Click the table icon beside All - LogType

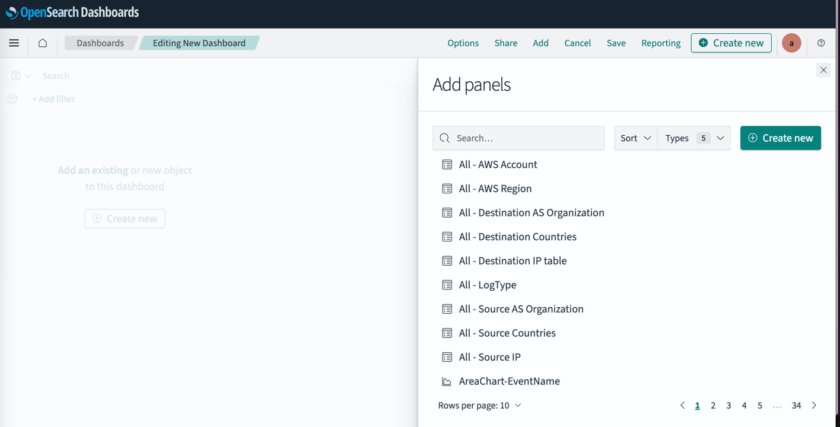447,285
